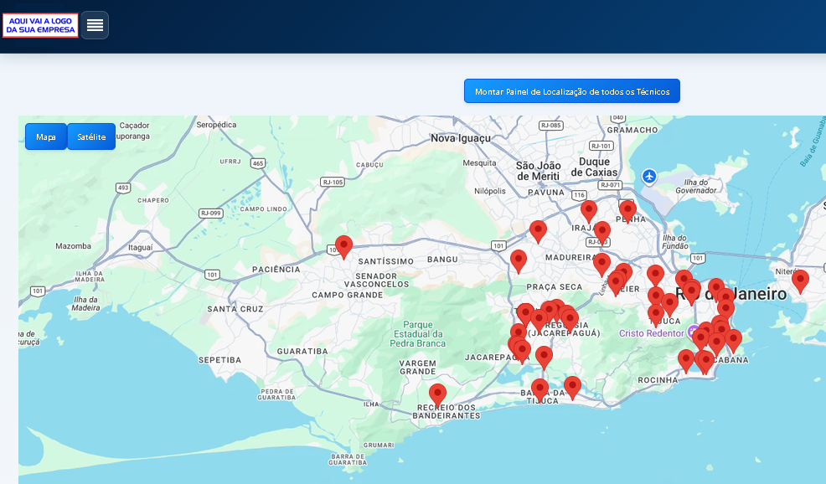Viewport: 826px width, 484px height.
Task: Select the marker near Santíssimo
Action: point(344,246)
